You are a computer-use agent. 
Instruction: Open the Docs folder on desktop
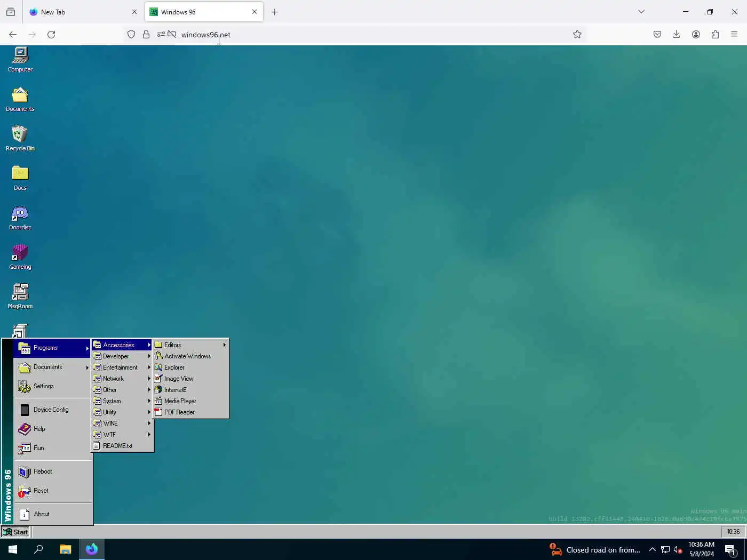pos(20,178)
